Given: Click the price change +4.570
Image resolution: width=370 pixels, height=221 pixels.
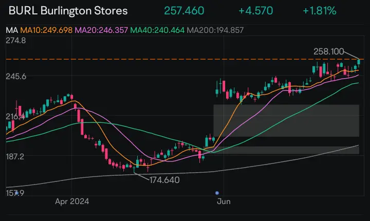Looking at the screenshot, I should [255, 11].
